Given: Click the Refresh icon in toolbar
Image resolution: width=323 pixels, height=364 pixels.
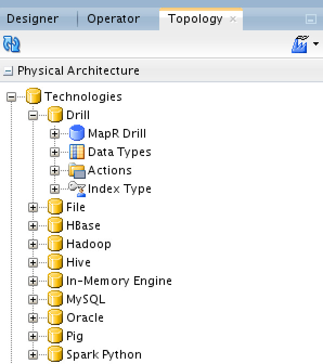Looking at the screenshot, I should (11, 44).
